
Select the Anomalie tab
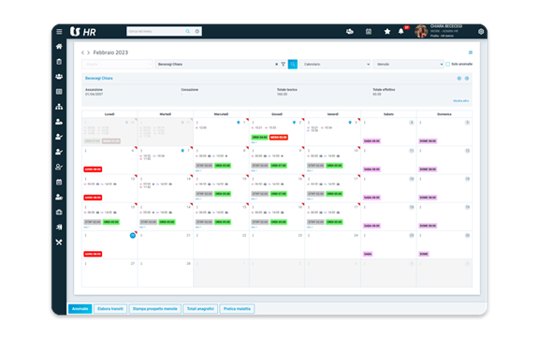tap(80, 309)
